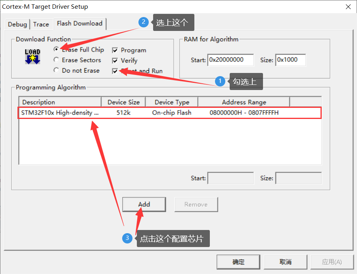Toggle the Reset and Run checkbox
The image size is (357, 274).
[114, 71]
